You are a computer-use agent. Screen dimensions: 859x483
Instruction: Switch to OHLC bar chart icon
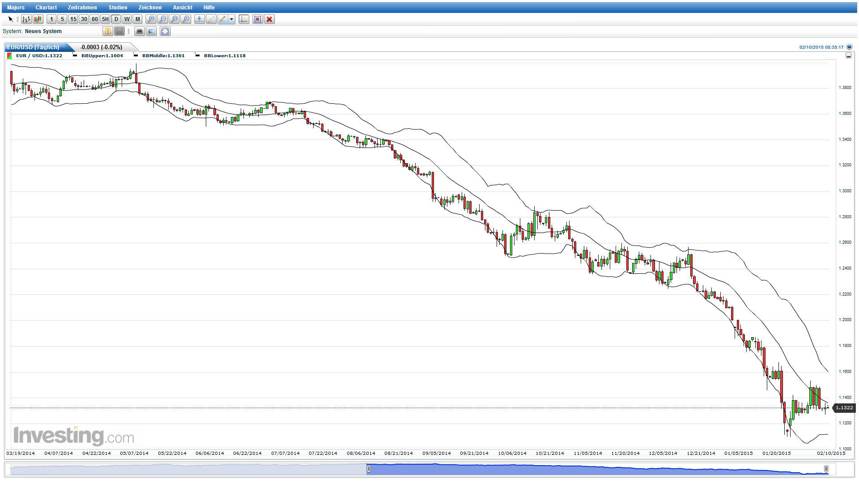26,19
